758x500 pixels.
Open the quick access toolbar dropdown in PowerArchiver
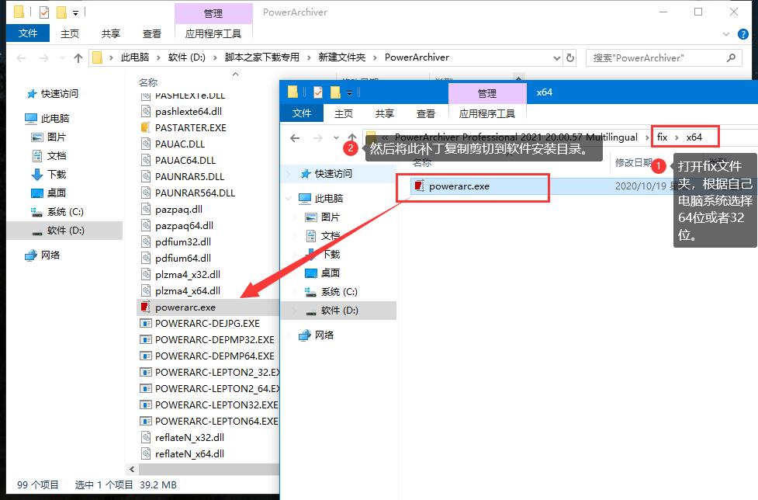75,12
